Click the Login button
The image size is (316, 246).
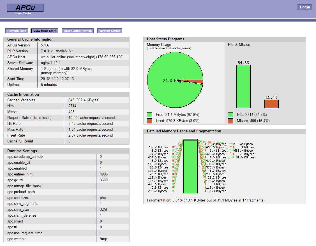pos(305,7)
